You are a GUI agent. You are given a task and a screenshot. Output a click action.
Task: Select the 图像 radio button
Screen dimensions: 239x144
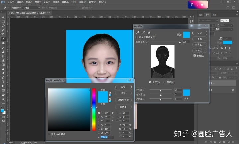(x=164, y=82)
